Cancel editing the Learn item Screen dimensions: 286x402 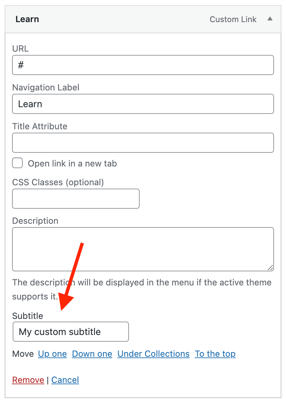[65, 380]
